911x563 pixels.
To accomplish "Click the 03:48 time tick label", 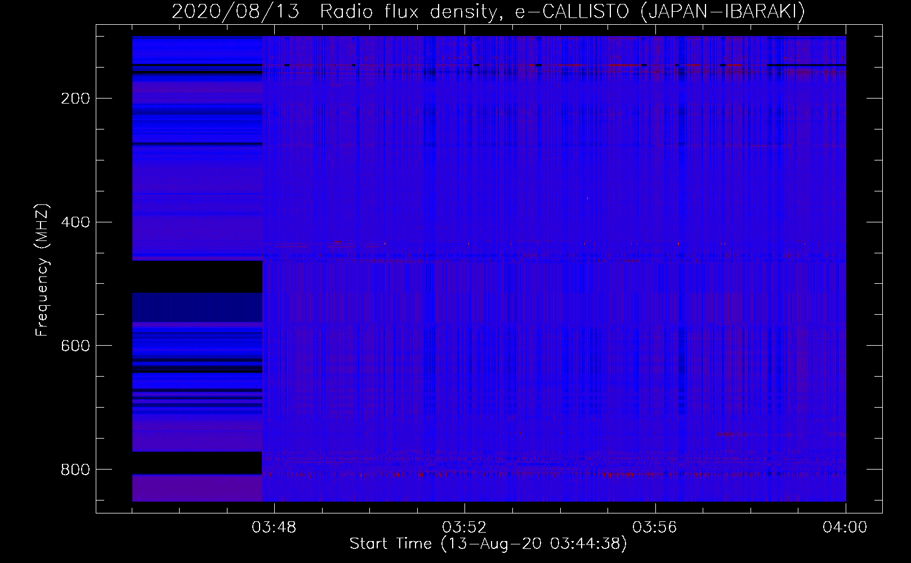I will (x=274, y=528).
